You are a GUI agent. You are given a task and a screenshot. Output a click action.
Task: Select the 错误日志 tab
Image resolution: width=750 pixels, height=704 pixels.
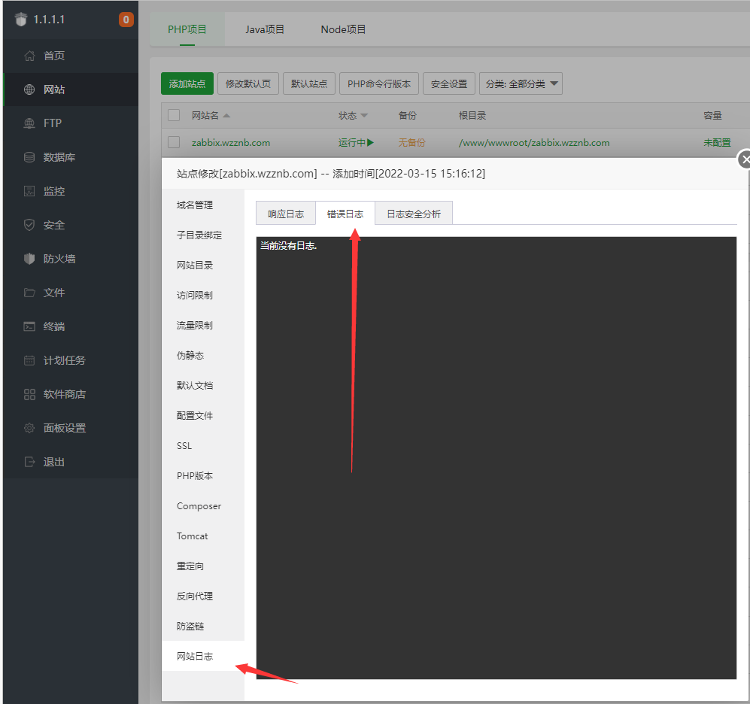(345, 214)
